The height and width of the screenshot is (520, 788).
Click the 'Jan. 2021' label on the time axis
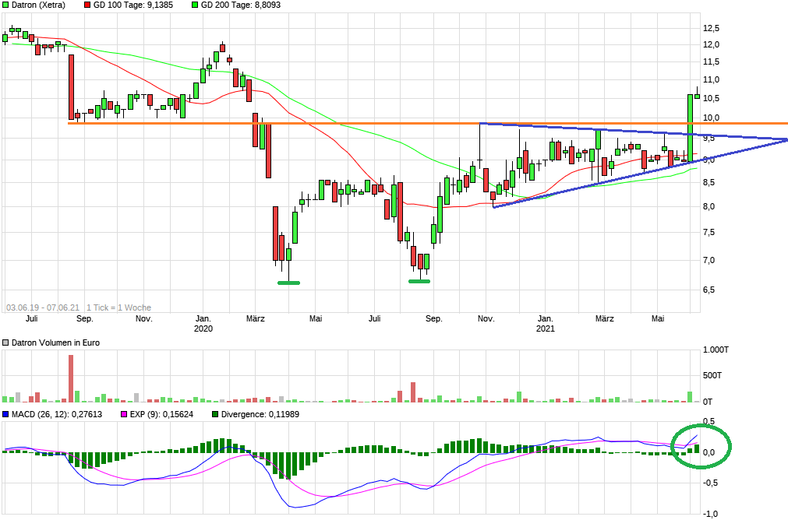pos(546,323)
